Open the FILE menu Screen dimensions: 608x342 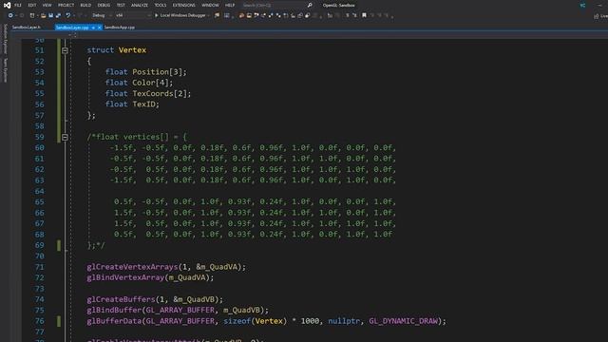18,6
